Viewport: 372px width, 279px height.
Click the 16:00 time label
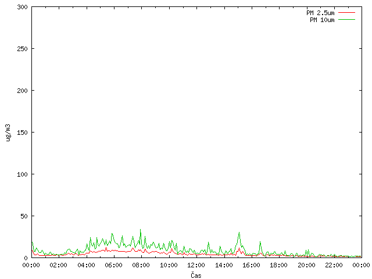(x=251, y=265)
